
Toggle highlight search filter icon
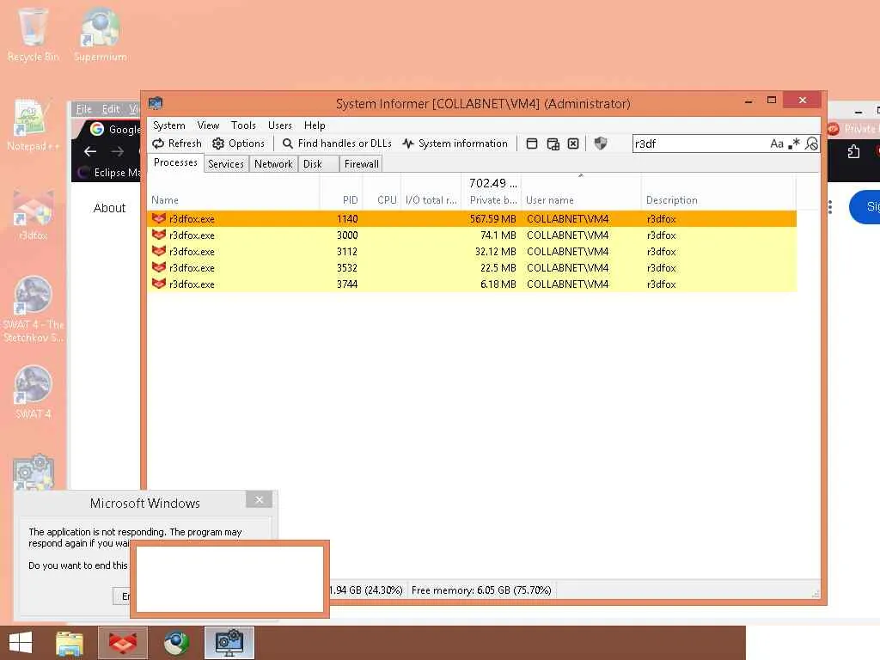coord(811,144)
